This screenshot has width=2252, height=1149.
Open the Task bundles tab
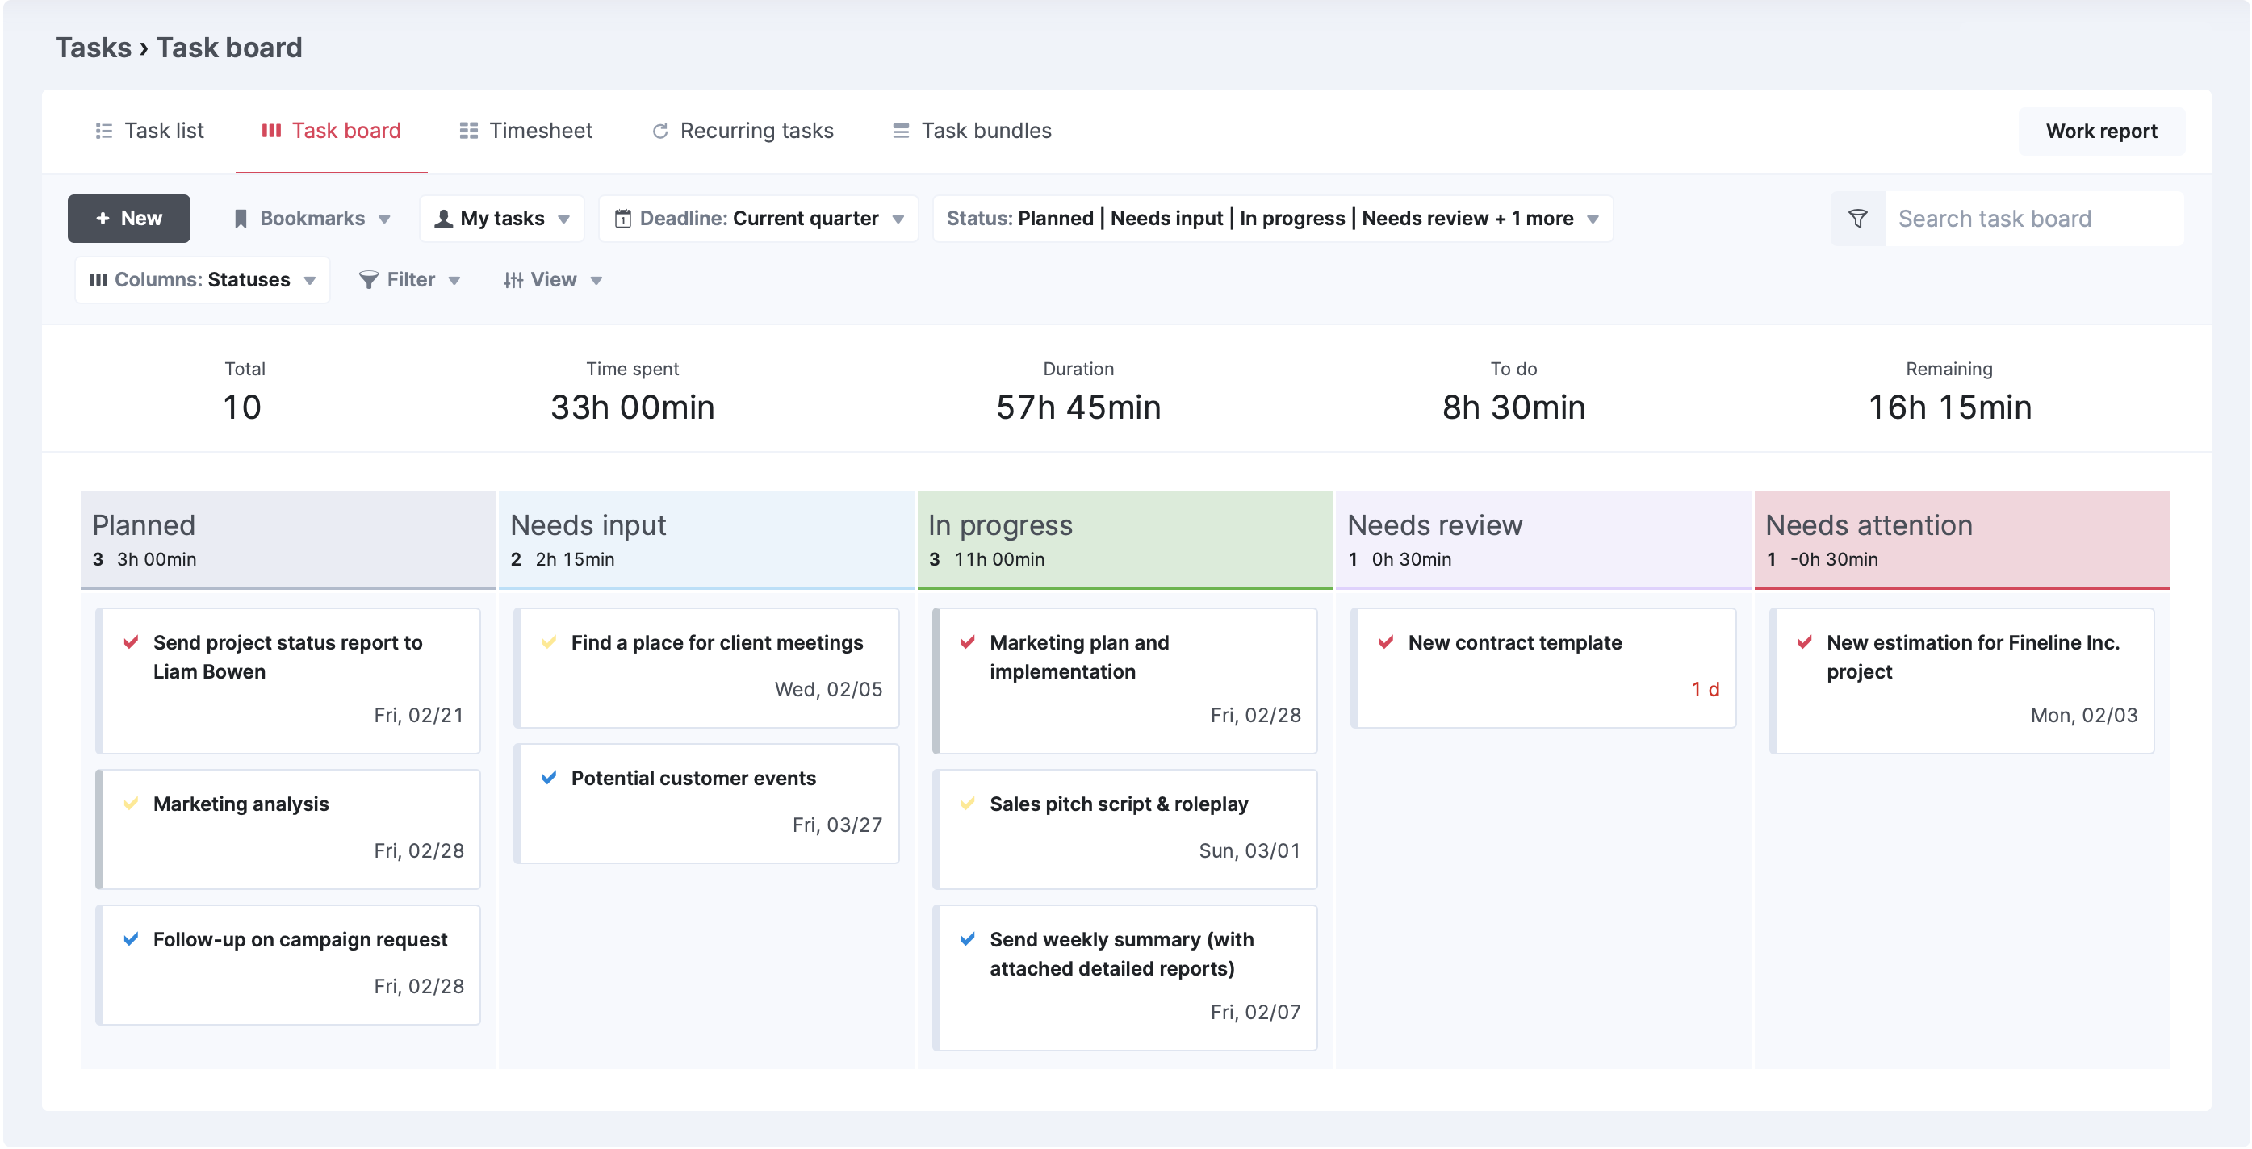(x=971, y=131)
